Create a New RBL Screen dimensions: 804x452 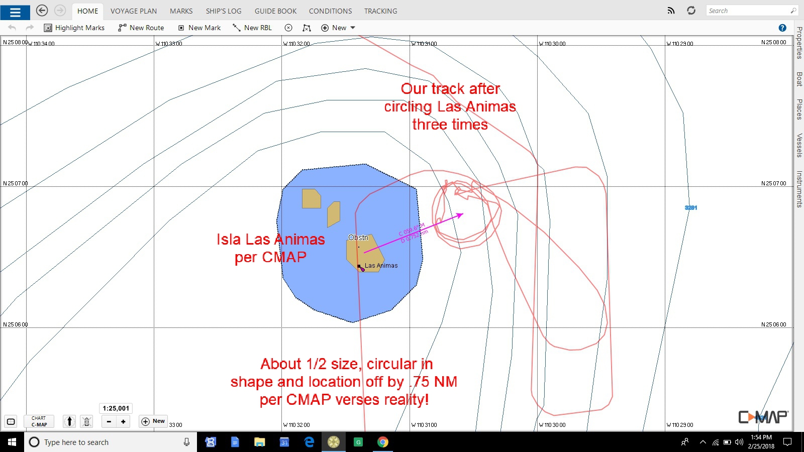click(x=252, y=28)
